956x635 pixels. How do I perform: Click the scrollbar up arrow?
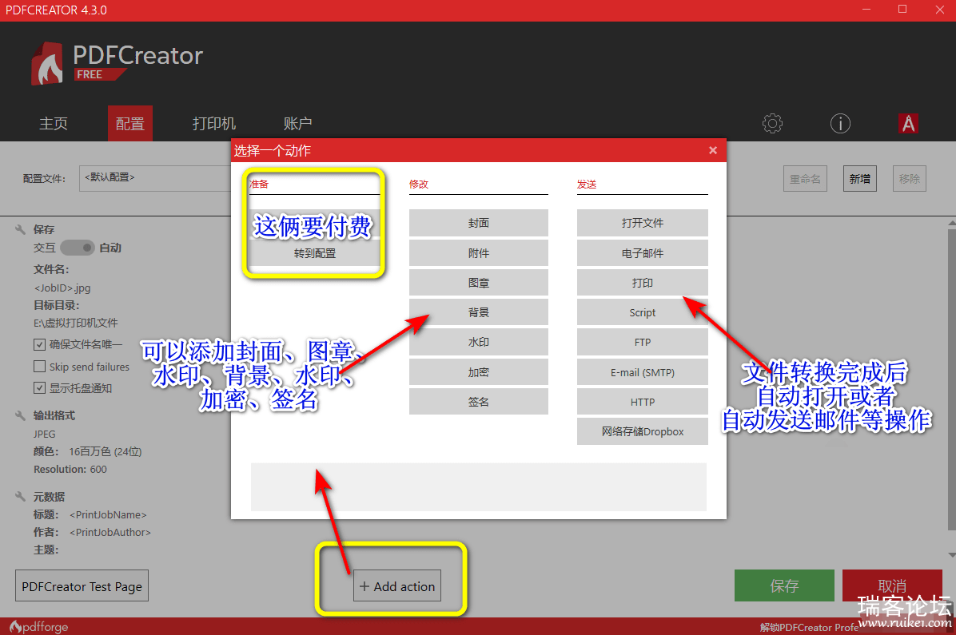tap(952, 224)
